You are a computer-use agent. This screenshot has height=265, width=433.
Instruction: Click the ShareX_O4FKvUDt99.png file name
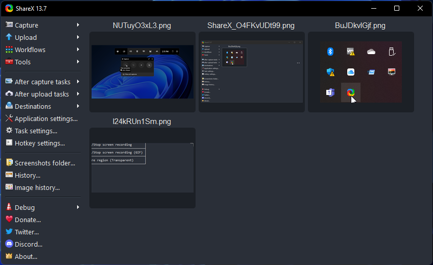click(251, 26)
